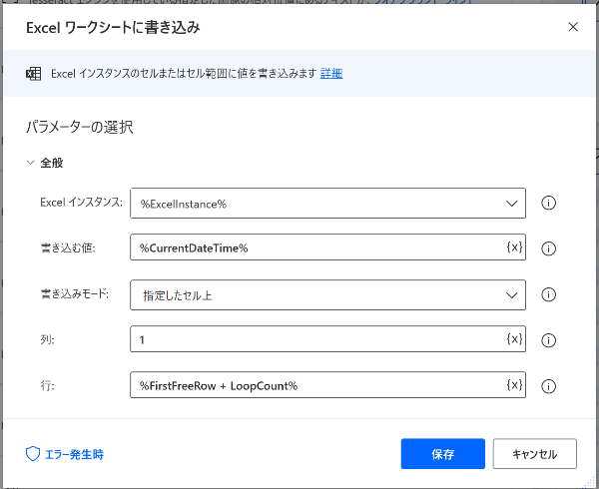Open info tooltip for 行 field
This screenshot has height=489, width=599.
point(548,386)
